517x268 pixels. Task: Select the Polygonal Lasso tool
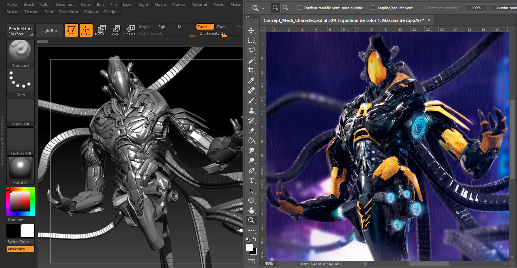251,50
